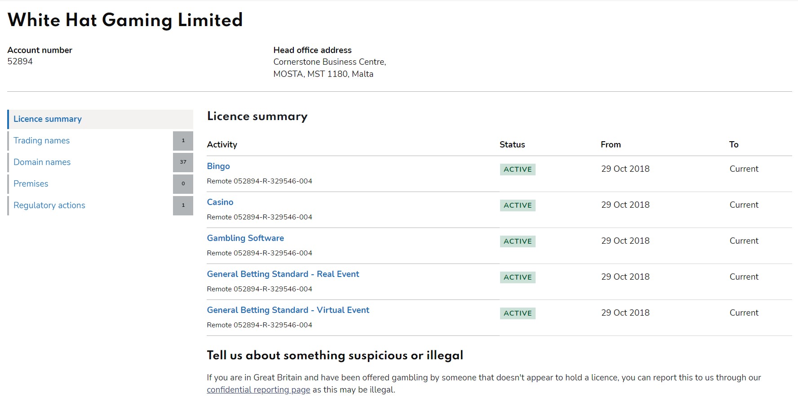Screen dimensions: 798x402
Task: Click the ACTIVE badge in Virtual Event row
Action: tap(518, 313)
